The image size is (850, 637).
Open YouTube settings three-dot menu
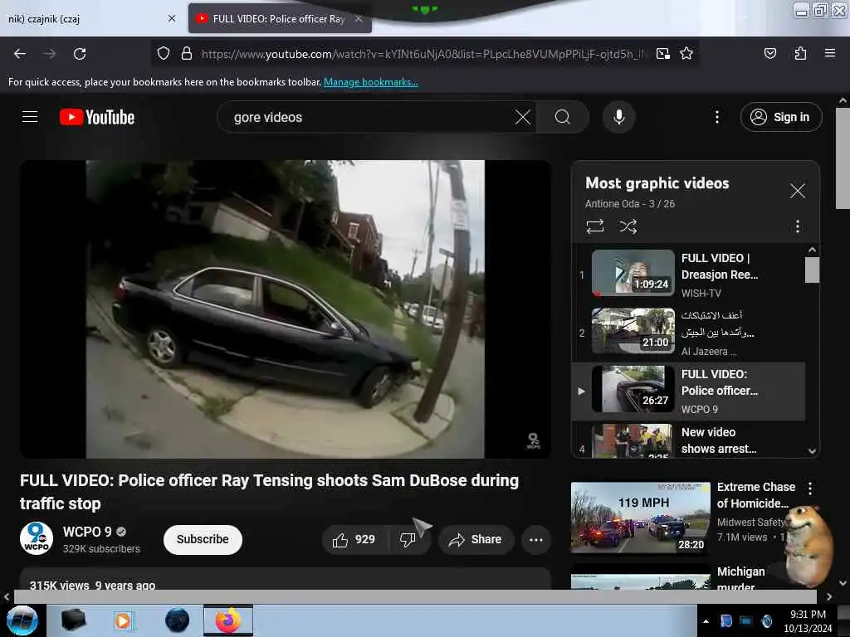point(716,117)
